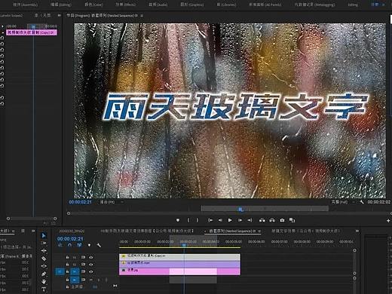Select the Hand tool

coord(44,282)
